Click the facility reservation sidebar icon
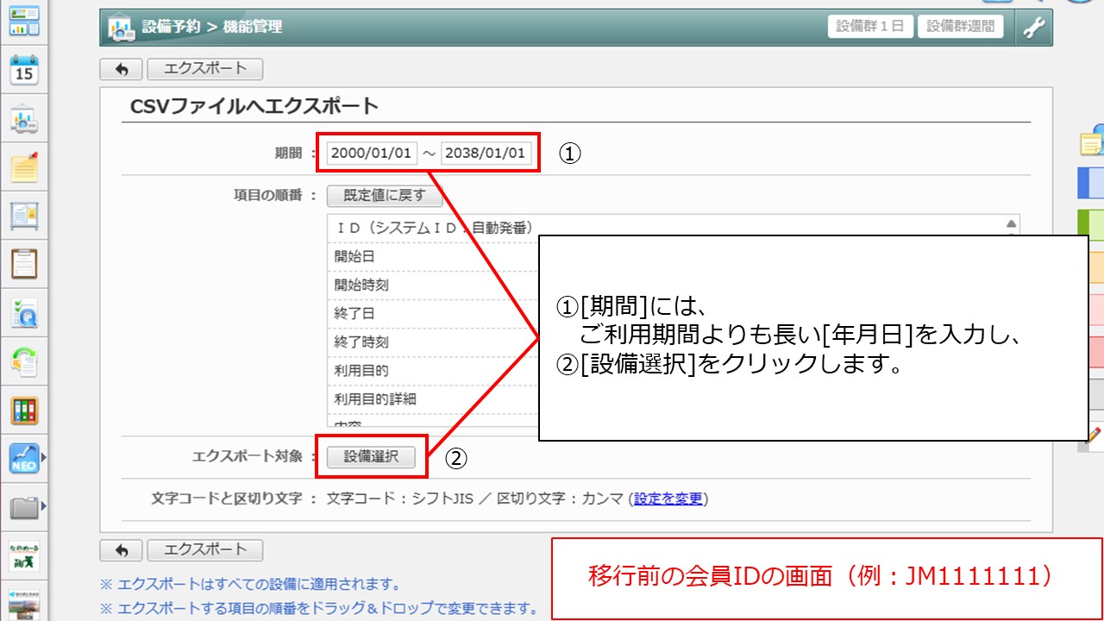The image size is (1104, 621). 24,120
